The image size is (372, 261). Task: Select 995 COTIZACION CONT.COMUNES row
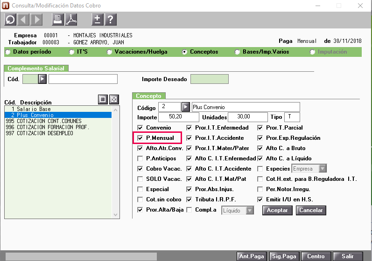click(x=58, y=121)
